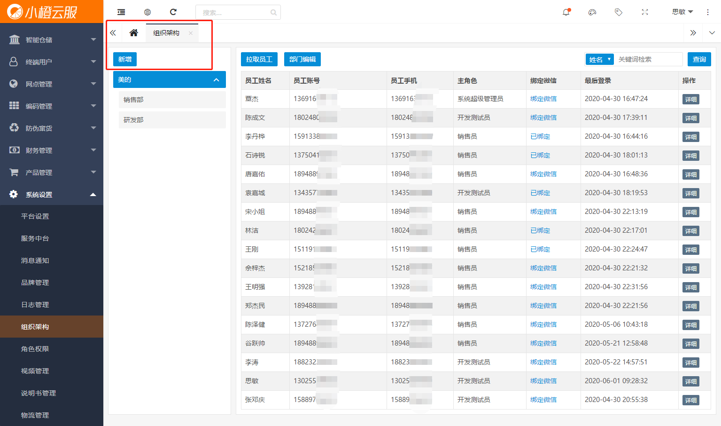Image resolution: width=721 pixels, height=426 pixels.
Task: Toggle fullscreen mode icon
Action: pyautogui.click(x=645, y=12)
